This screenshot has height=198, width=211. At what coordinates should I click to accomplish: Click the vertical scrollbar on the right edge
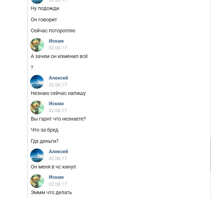click(210, 154)
